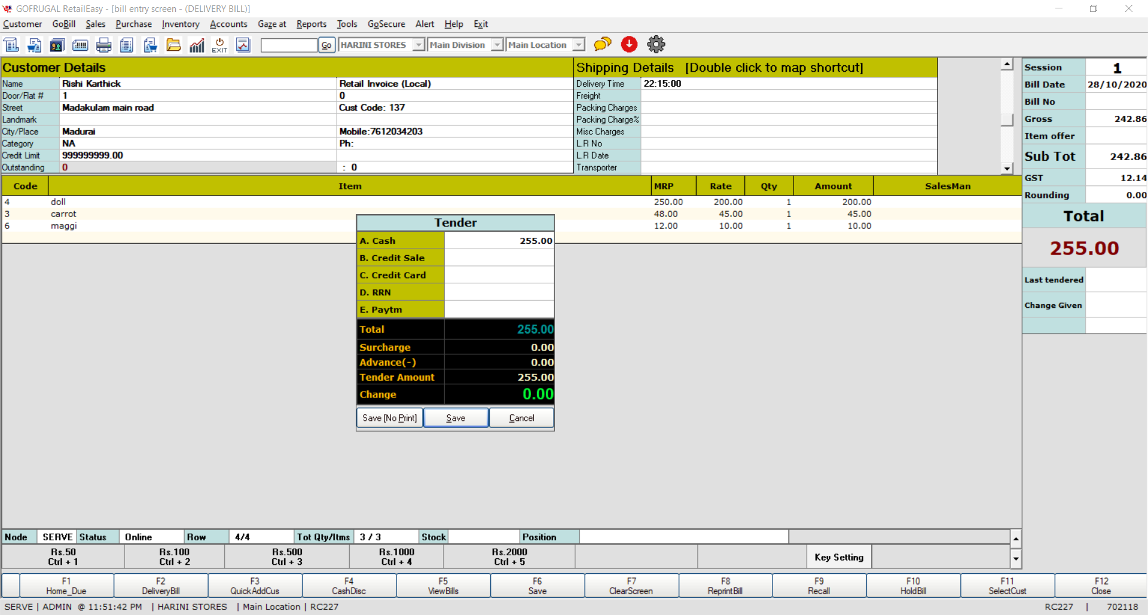Screen dimensions: 1148x615
Task: Expand the HARINI STORES dropdown
Action: pos(419,45)
